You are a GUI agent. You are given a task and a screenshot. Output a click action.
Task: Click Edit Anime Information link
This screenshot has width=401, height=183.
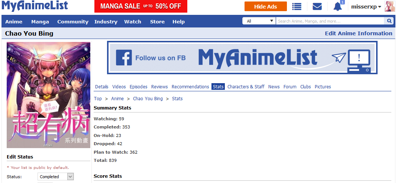click(x=358, y=33)
